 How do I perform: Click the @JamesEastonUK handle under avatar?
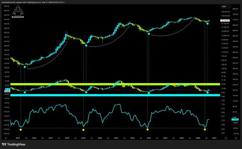coord(18,17)
